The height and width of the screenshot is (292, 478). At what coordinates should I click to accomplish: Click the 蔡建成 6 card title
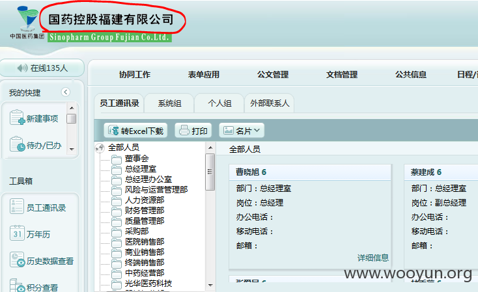tap(426, 172)
